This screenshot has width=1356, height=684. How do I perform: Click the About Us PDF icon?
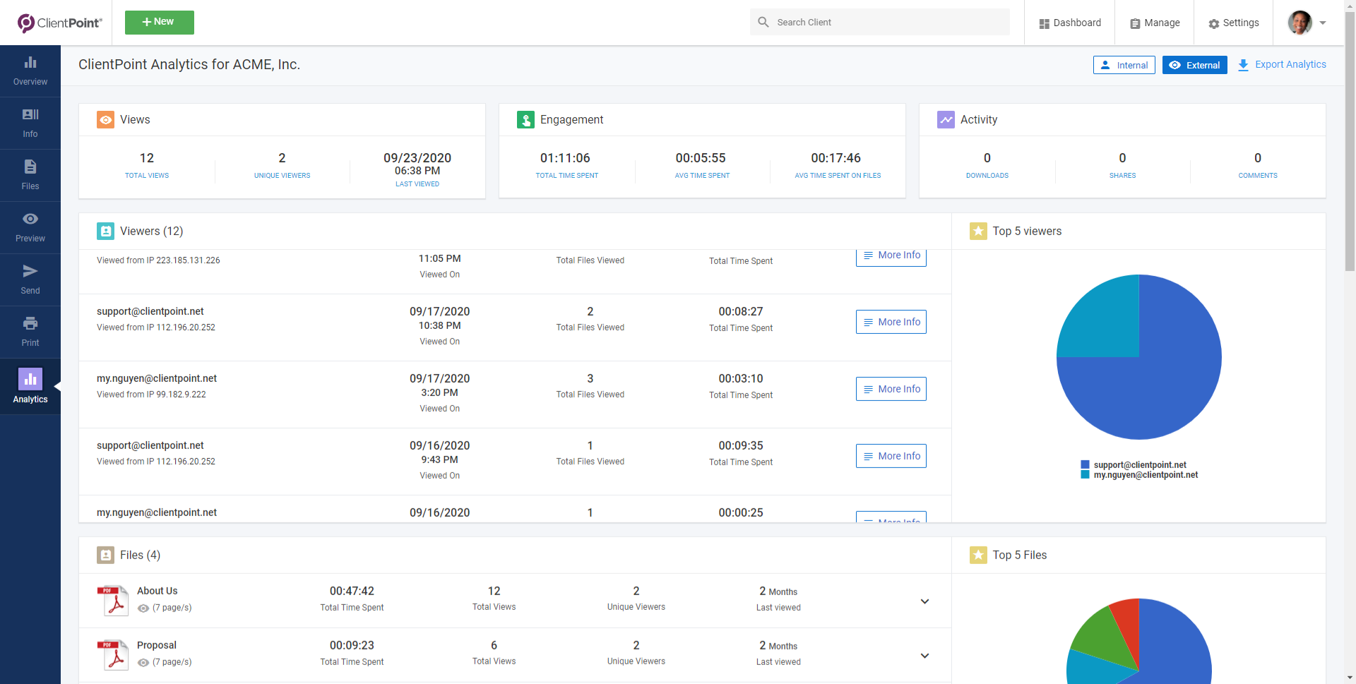[x=113, y=601]
